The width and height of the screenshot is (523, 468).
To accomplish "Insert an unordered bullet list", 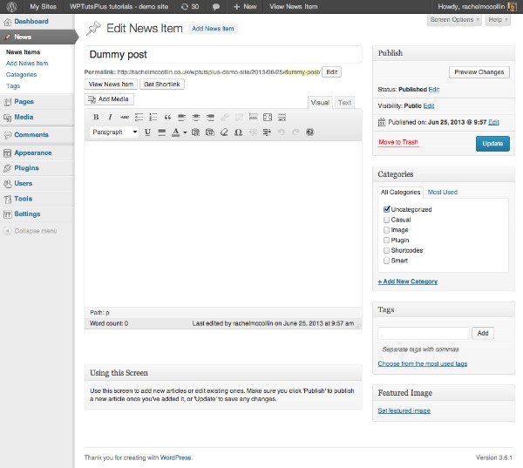I will [139, 117].
